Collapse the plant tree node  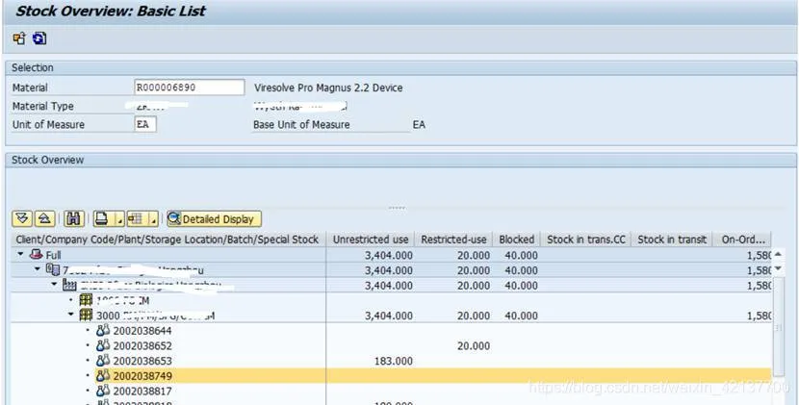(x=55, y=285)
